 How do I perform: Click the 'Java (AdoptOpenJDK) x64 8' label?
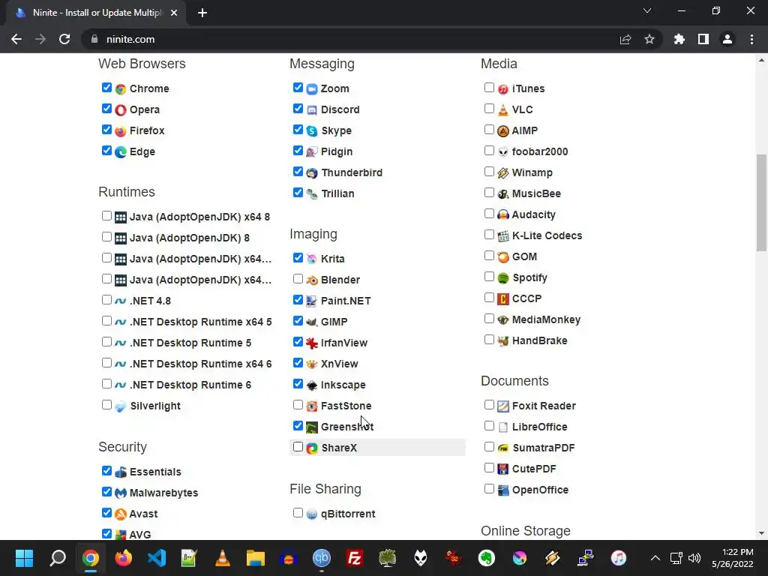(199, 217)
